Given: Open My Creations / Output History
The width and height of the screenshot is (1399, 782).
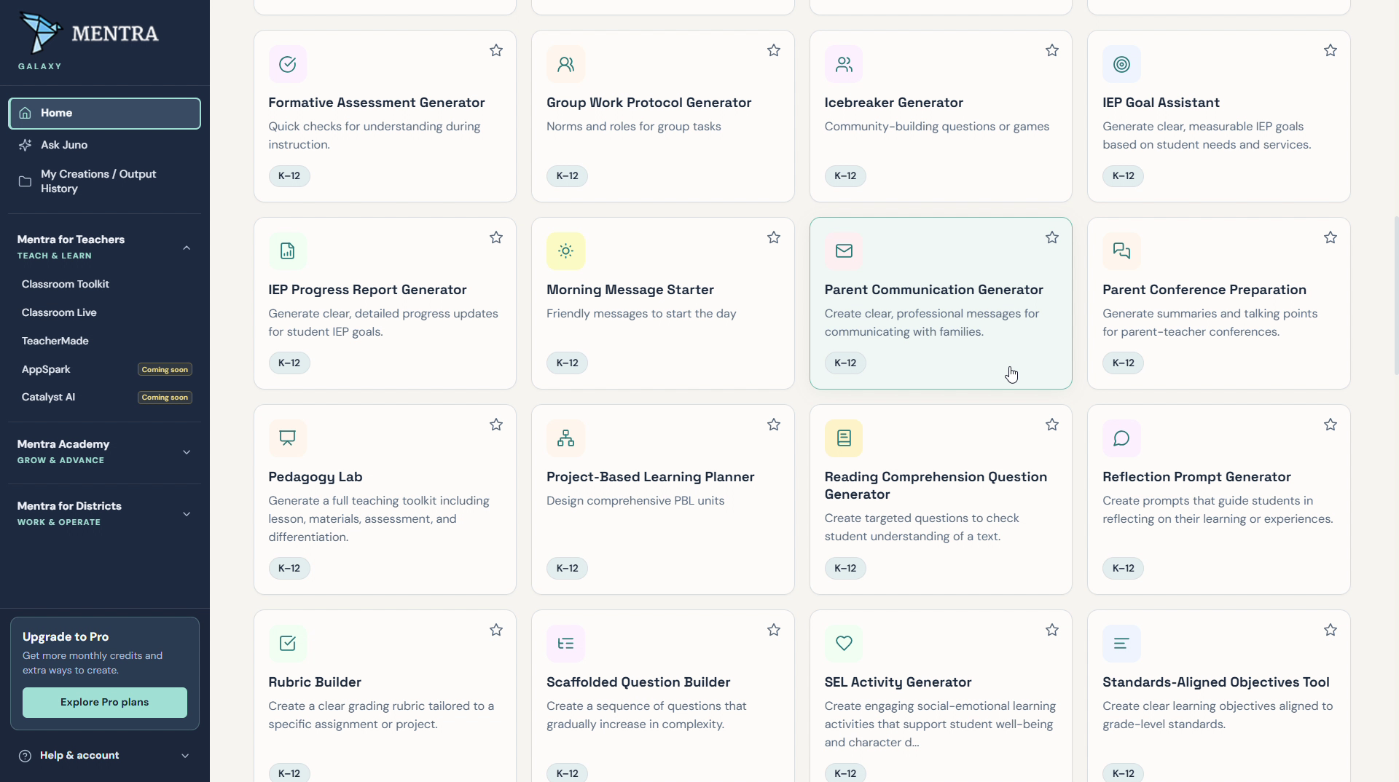Looking at the screenshot, I should pyautogui.click(x=105, y=181).
